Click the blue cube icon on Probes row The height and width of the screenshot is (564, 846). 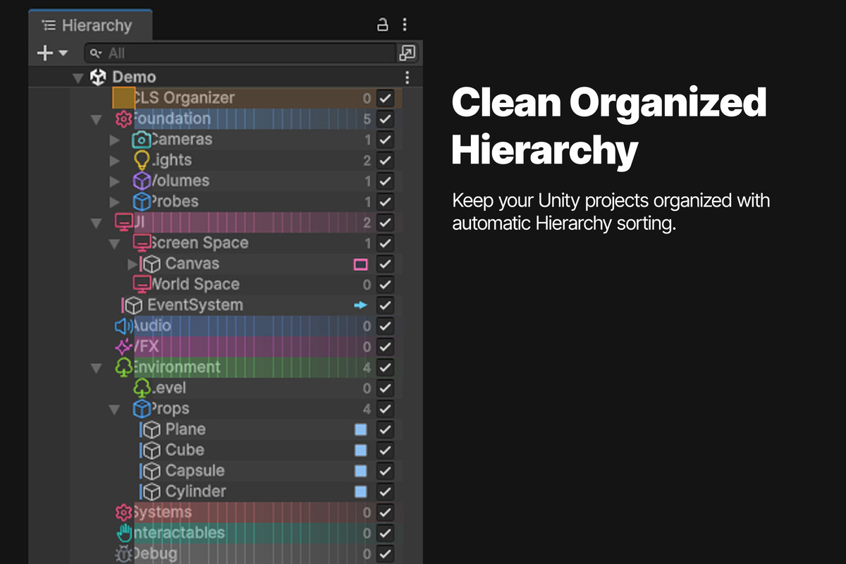tap(142, 202)
